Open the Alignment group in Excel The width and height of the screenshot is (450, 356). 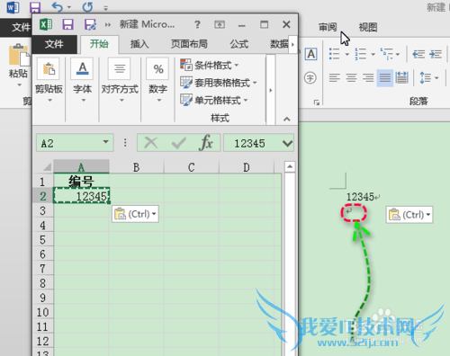(120, 79)
